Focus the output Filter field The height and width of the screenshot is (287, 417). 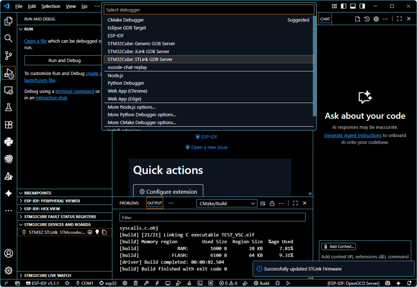212,217
